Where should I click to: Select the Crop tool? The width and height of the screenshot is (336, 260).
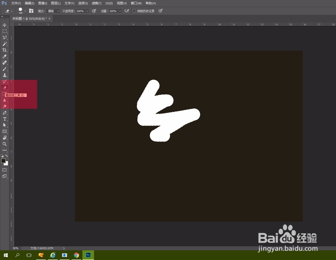click(x=4, y=50)
